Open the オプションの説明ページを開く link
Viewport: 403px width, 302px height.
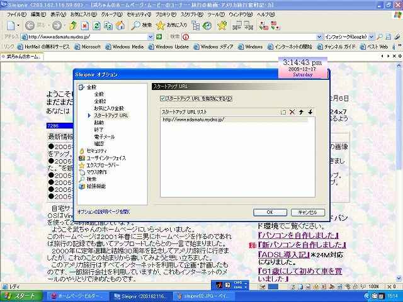pos(103,211)
